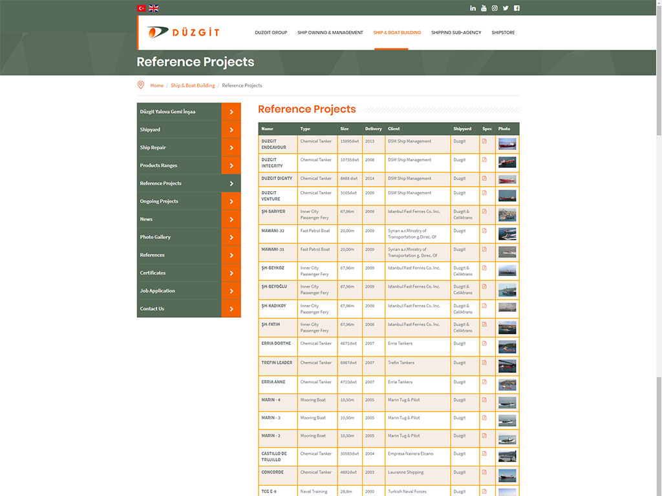Switch site language to English flag
Viewport: 662px width, 496px height.
point(154,8)
